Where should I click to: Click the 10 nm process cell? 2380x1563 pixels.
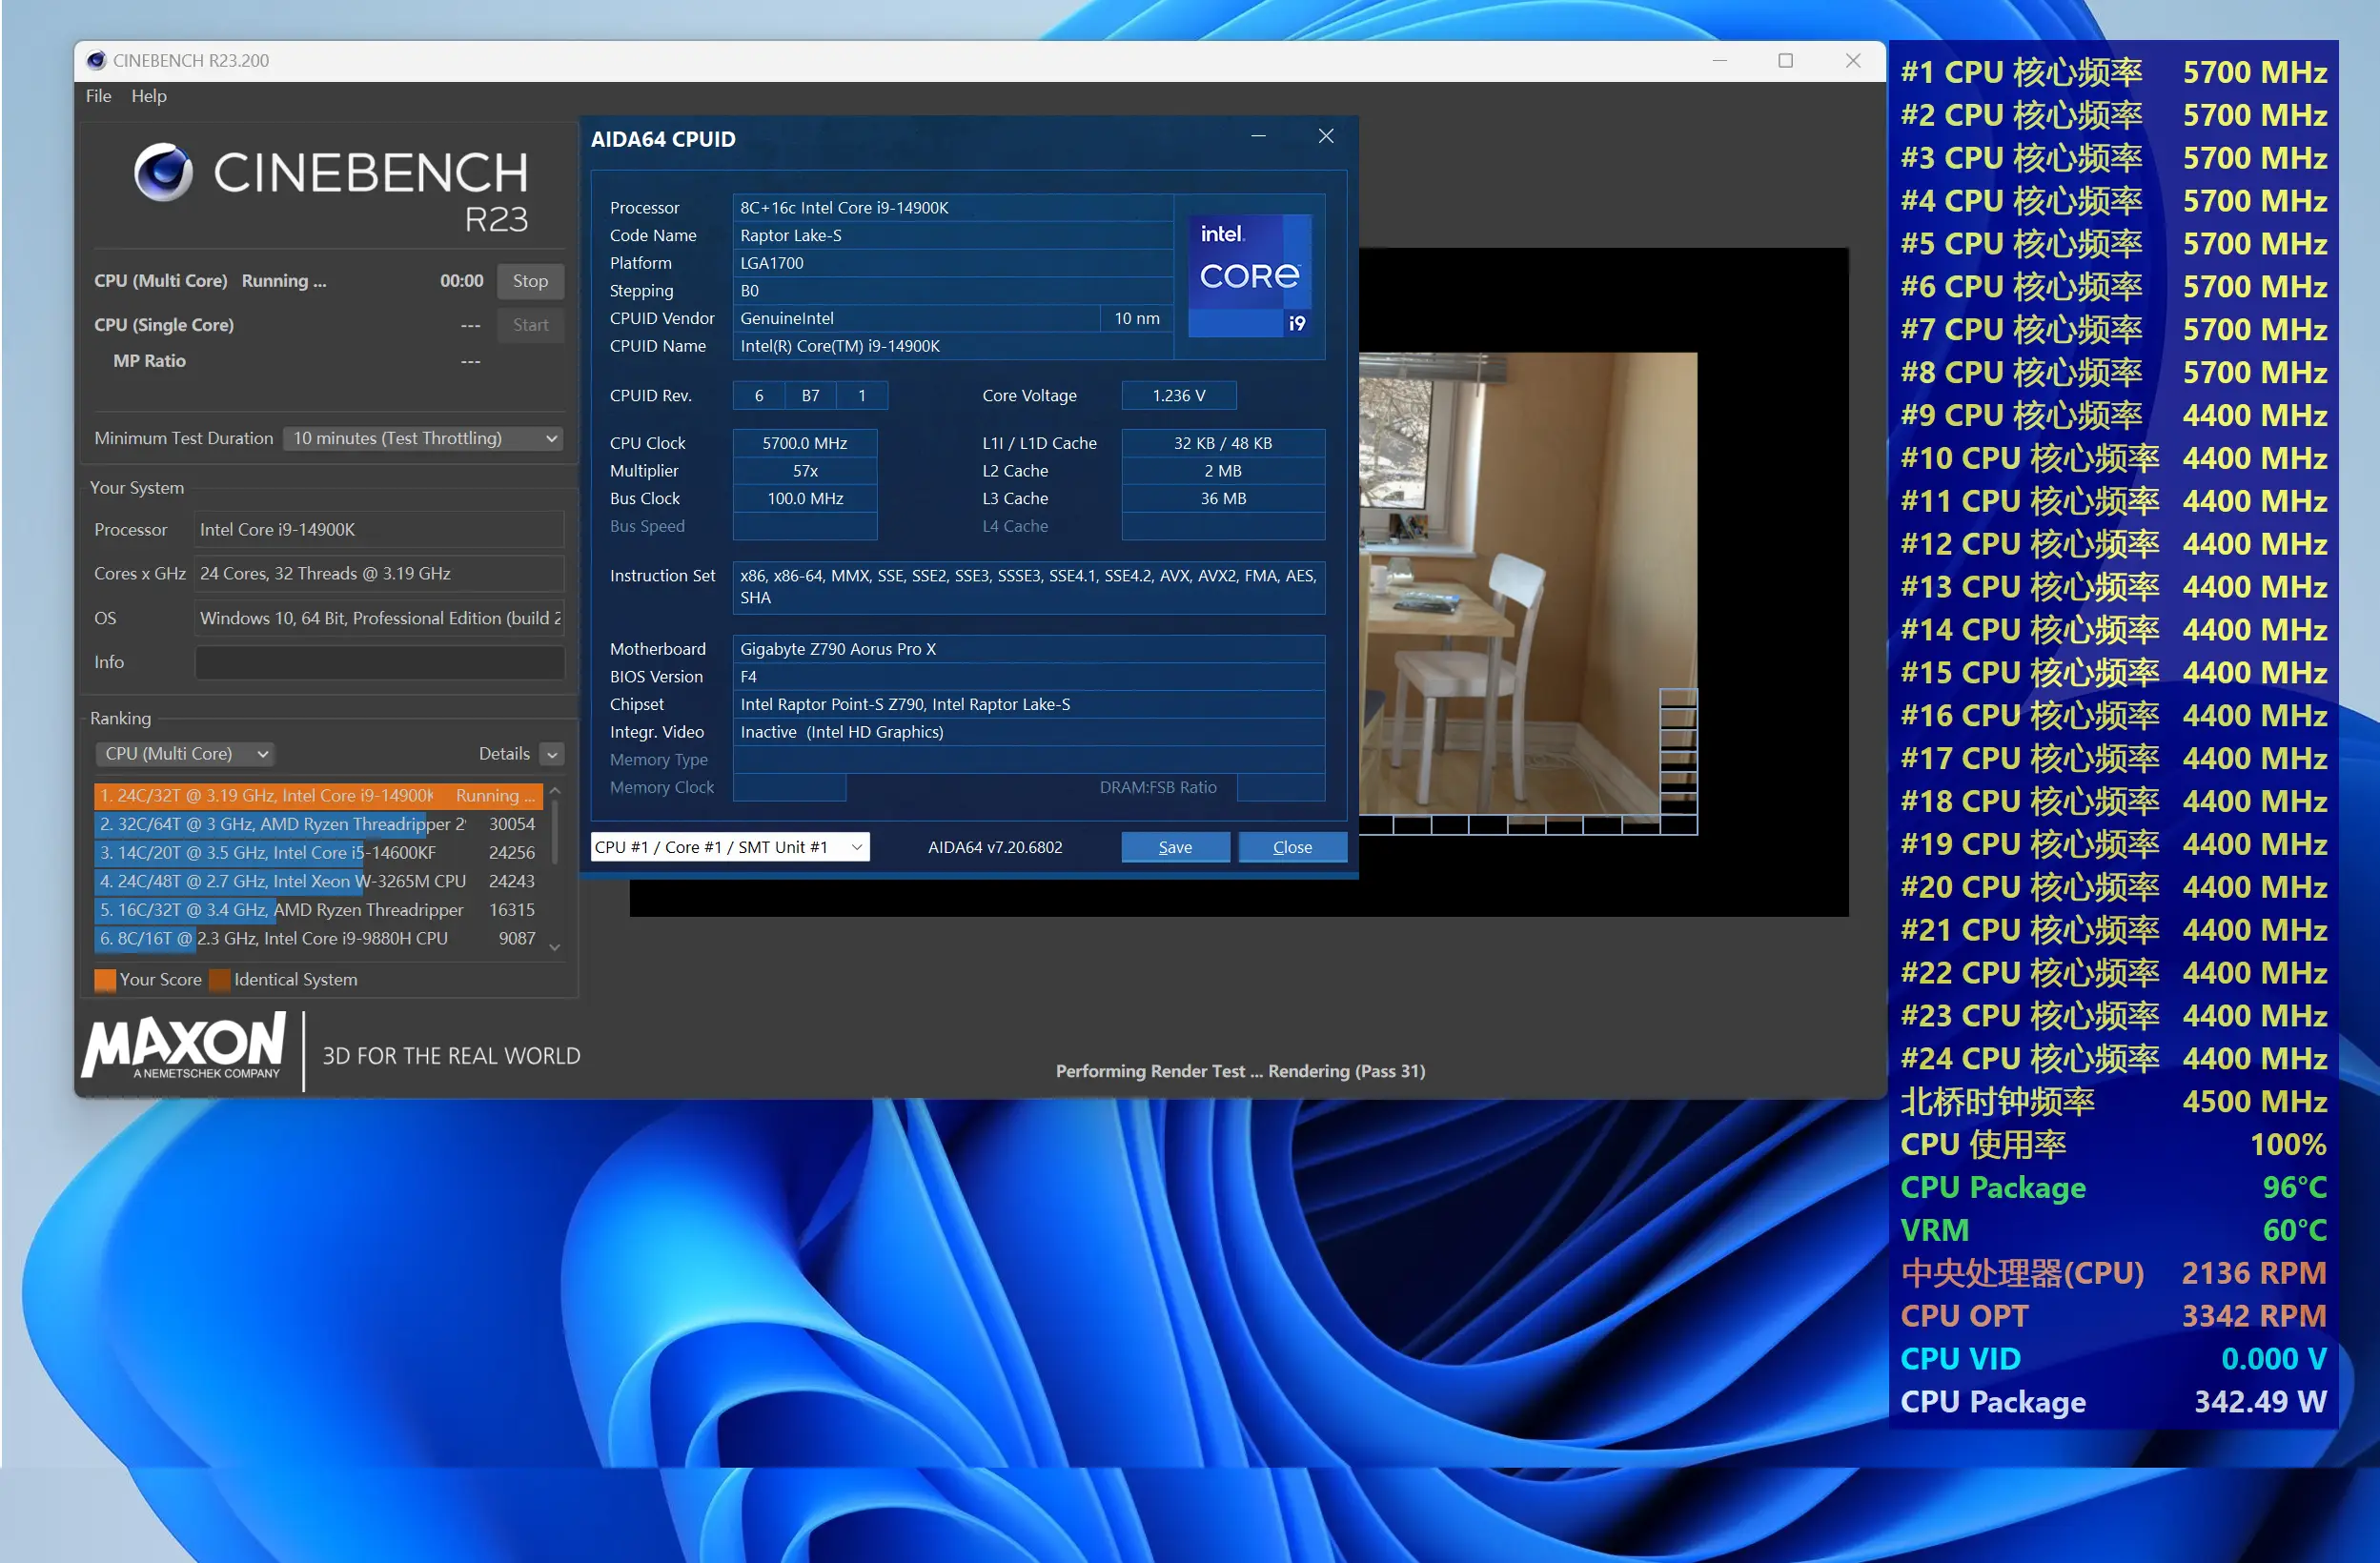1137,318
